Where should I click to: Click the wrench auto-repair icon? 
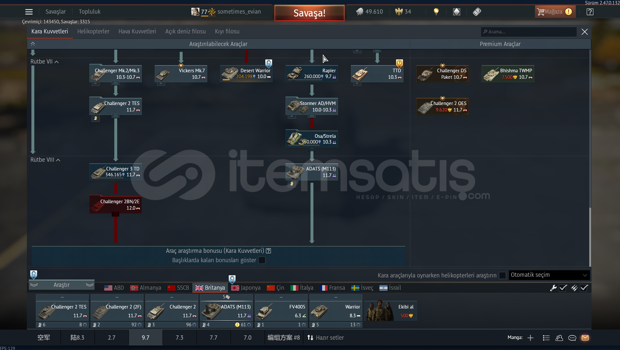(553, 288)
